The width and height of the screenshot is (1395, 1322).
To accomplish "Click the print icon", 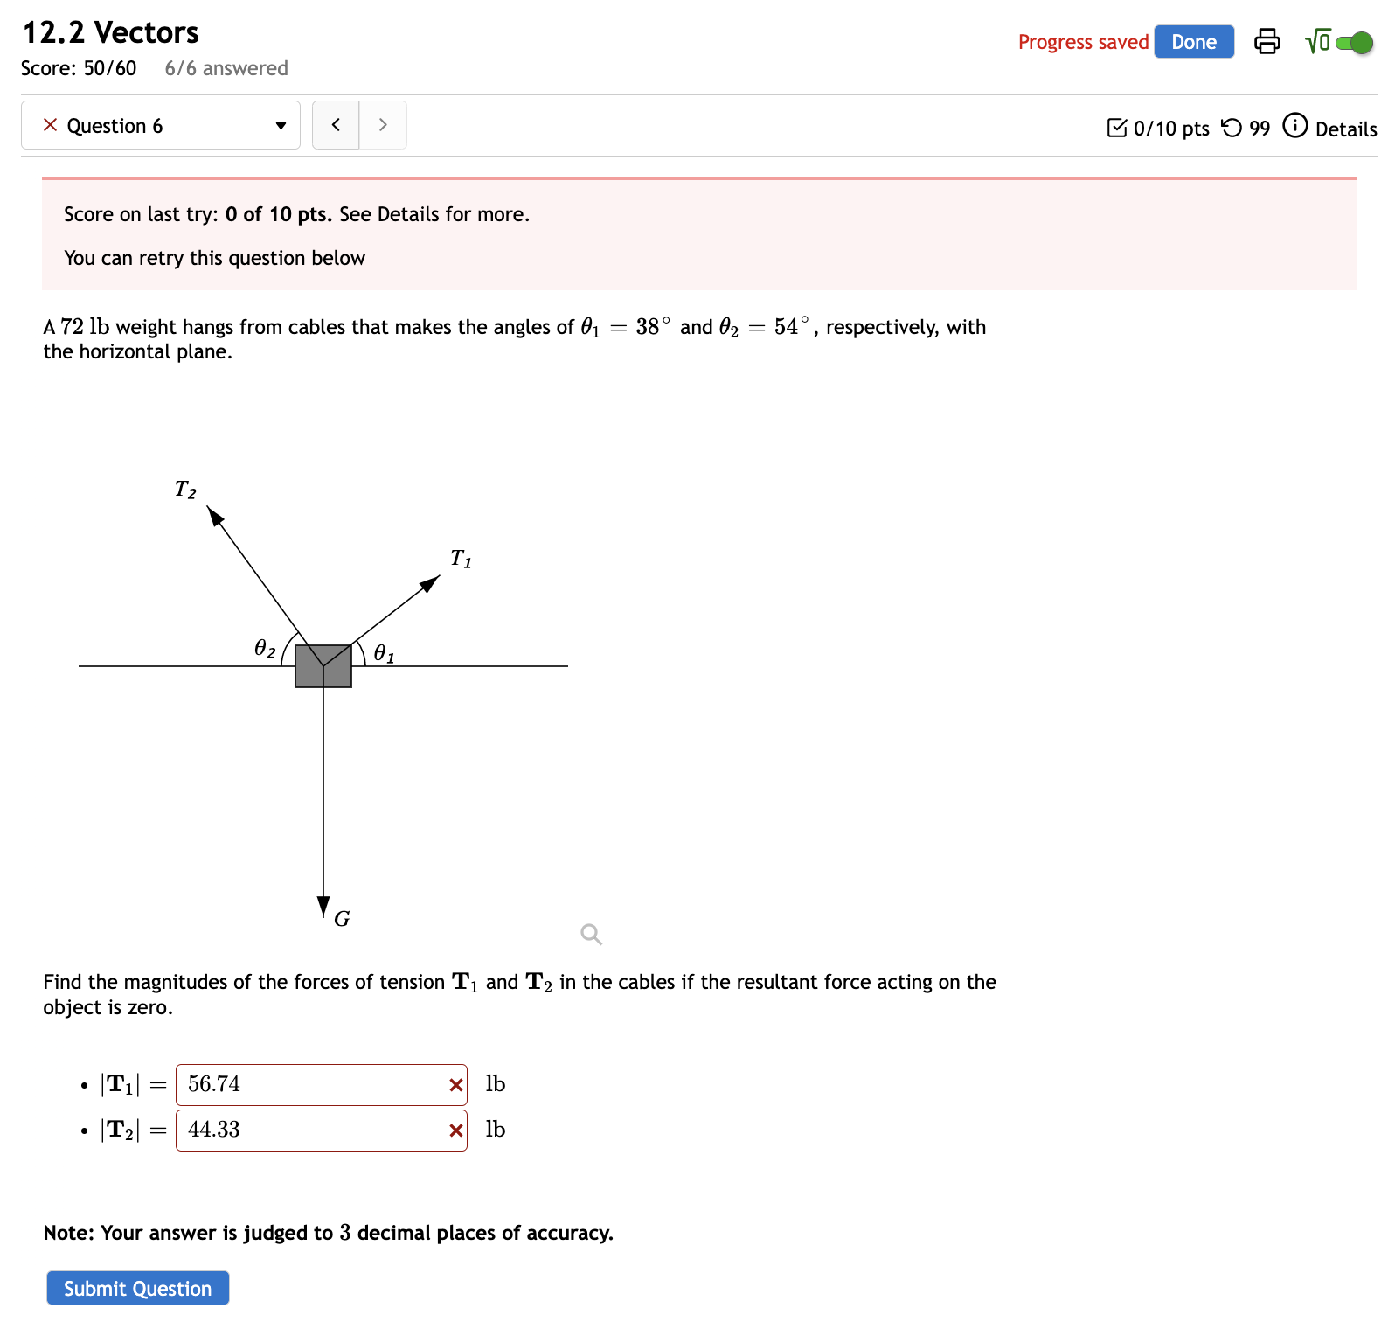I will 1267,41.
